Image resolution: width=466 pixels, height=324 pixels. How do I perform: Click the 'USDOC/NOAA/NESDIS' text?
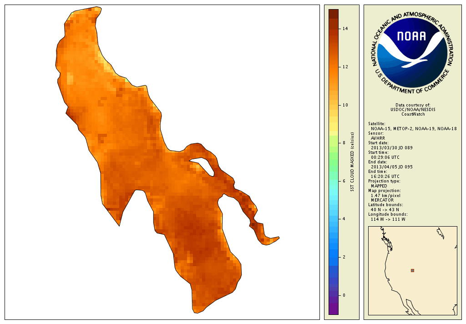click(413, 109)
